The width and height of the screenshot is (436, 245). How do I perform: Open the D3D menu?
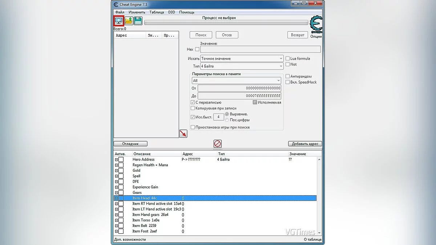click(x=171, y=12)
